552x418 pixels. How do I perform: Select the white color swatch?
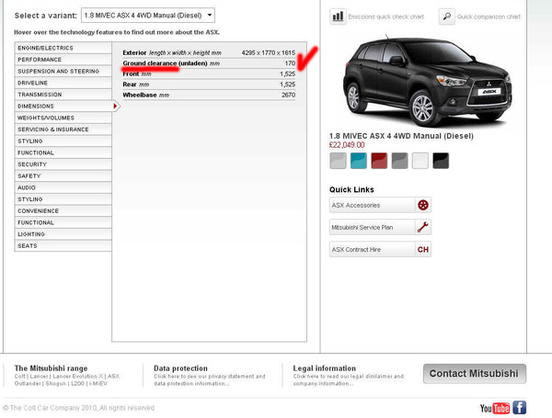[x=420, y=161]
